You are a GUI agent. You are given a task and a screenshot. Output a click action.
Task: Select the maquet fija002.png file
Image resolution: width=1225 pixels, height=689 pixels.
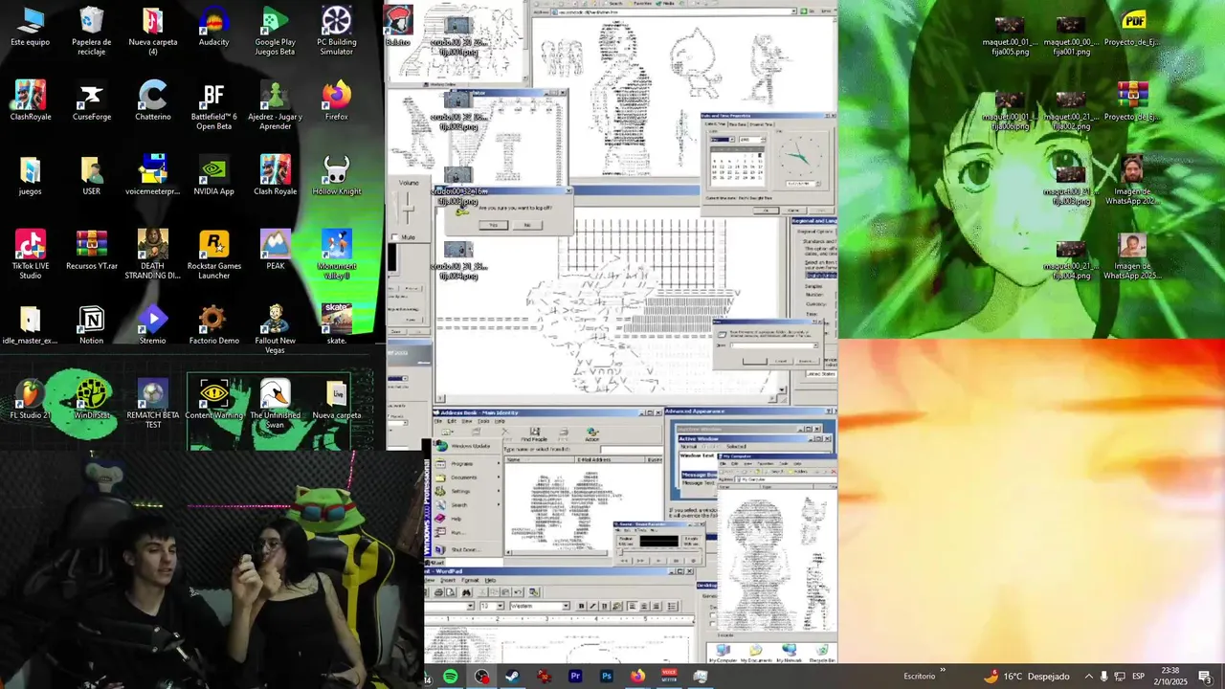click(1071, 109)
